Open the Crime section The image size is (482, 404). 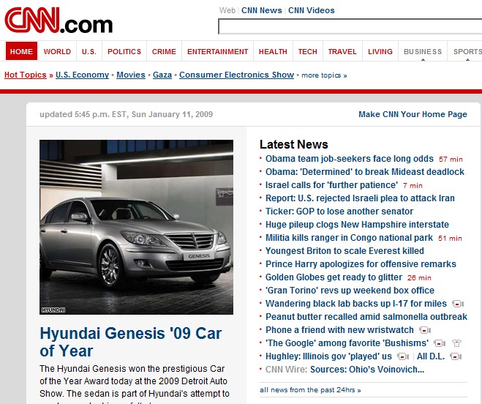[x=164, y=51]
